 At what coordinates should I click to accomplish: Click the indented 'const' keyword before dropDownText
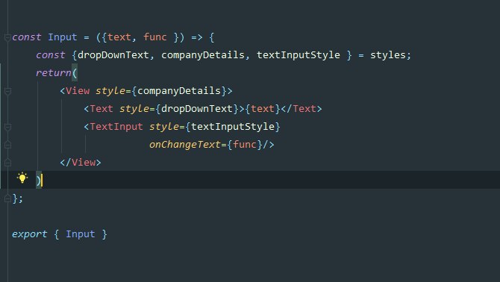pyautogui.click(x=51, y=55)
